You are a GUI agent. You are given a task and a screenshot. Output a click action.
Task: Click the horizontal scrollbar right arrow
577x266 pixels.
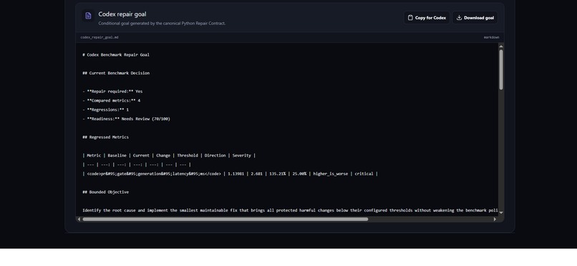point(495,219)
